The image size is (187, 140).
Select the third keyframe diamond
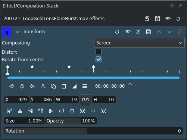pos(69,67)
